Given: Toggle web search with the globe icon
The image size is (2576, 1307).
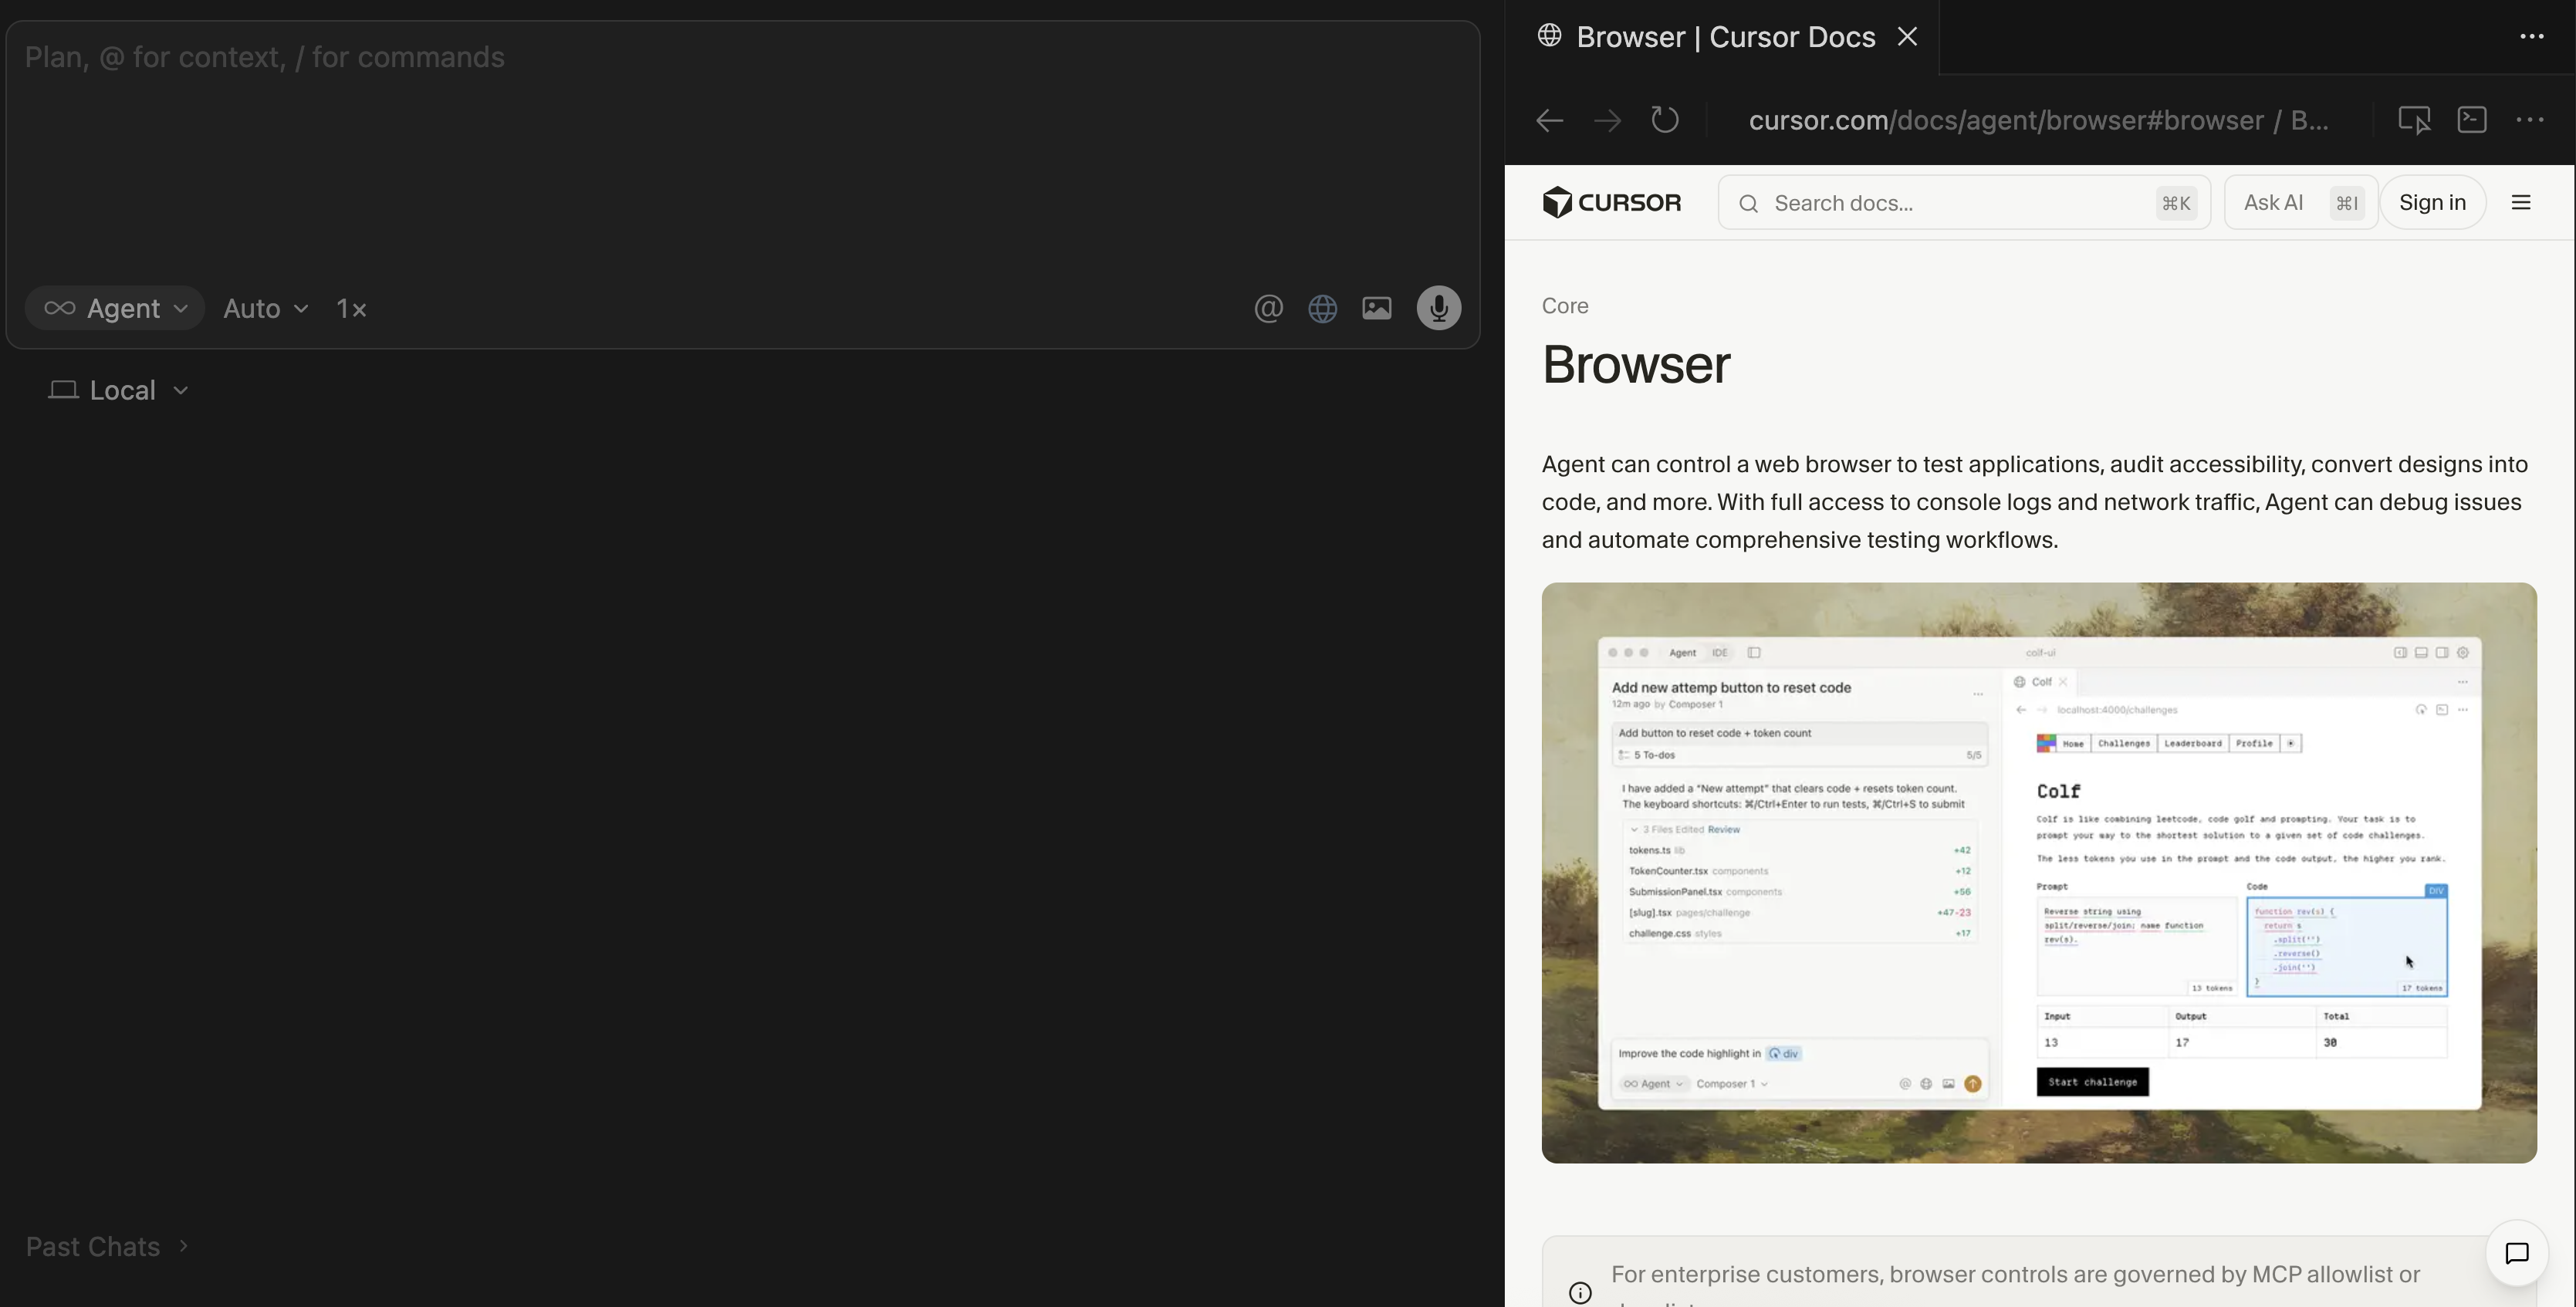Looking at the screenshot, I should click(x=1322, y=308).
